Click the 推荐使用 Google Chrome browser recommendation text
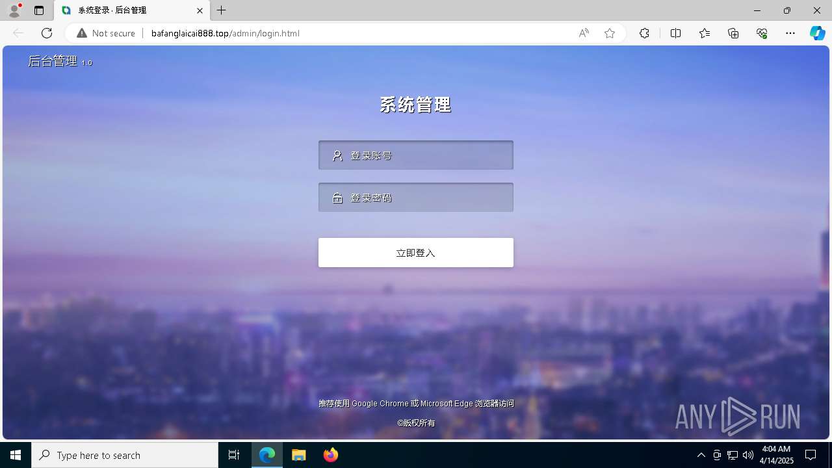The image size is (832, 468). 416,404
